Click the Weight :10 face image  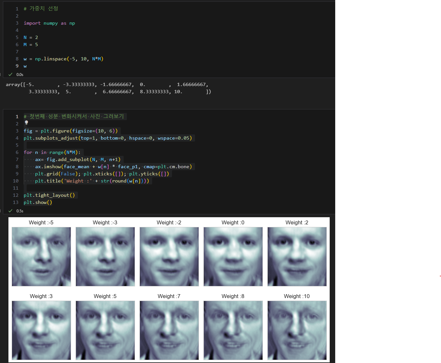pos(297,330)
